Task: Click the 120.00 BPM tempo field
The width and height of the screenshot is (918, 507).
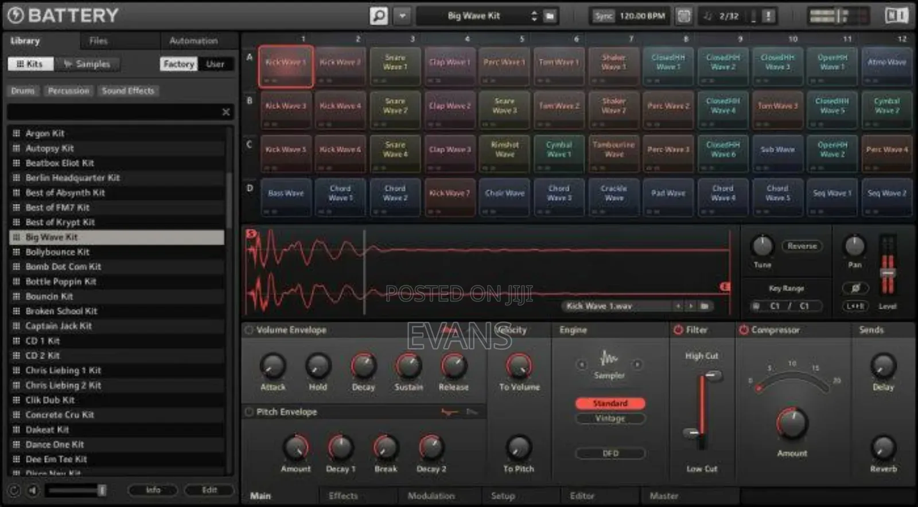Action: click(642, 16)
